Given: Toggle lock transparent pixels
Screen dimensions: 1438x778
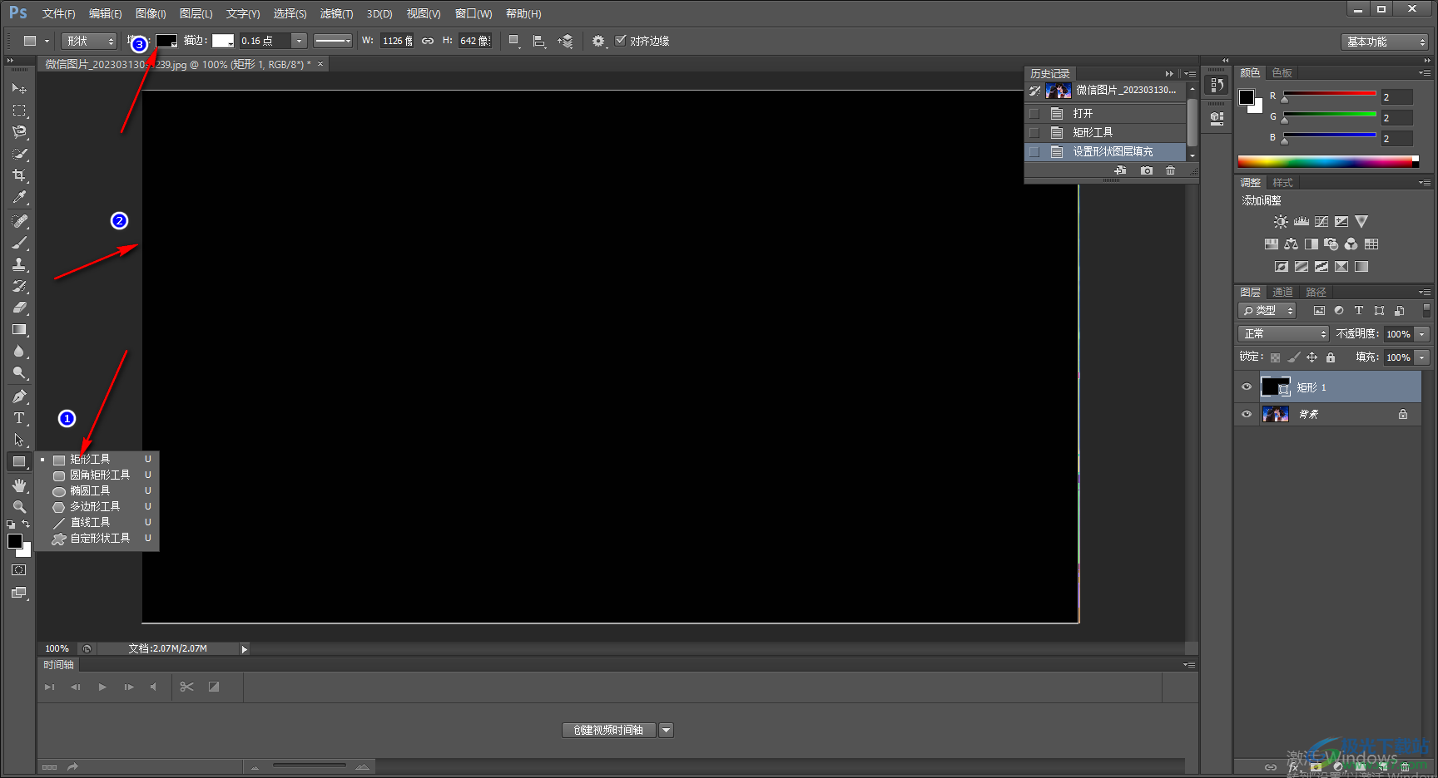Looking at the screenshot, I should pyautogui.click(x=1275, y=357).
